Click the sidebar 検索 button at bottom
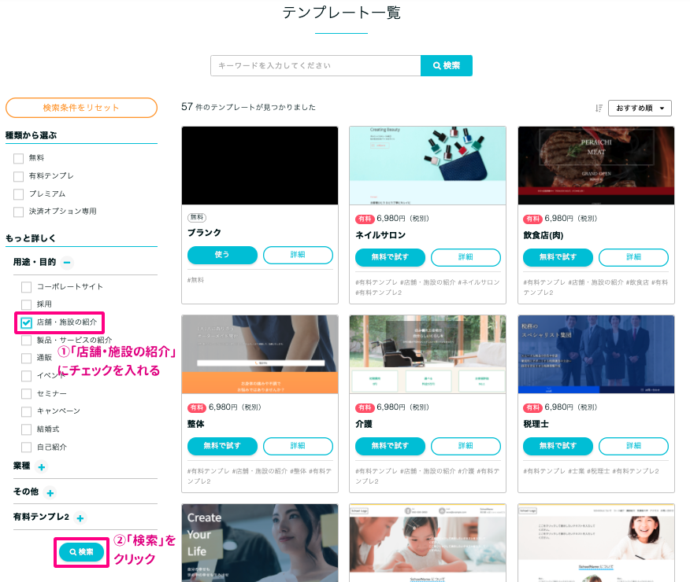Image resolution: width=690 pixels, height=582 pixels. [x=81, y=552]
